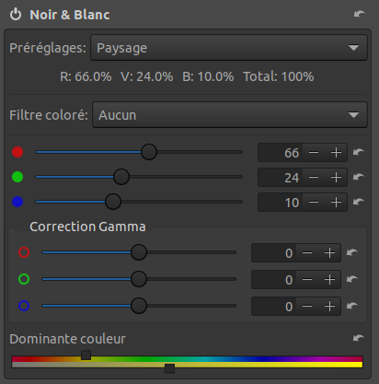Click the green channel value field showing 24
Image resolution: width=379 pixels, height=384 pixels.
coord(281,177)
